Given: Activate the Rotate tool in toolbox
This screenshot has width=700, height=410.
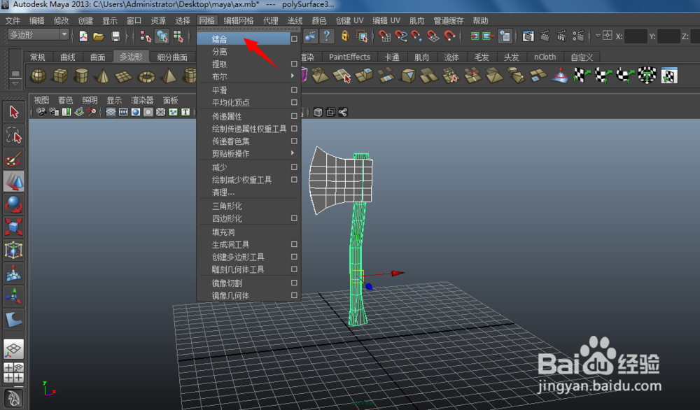Looking at the screenshot, I should [x=14, y=204].
